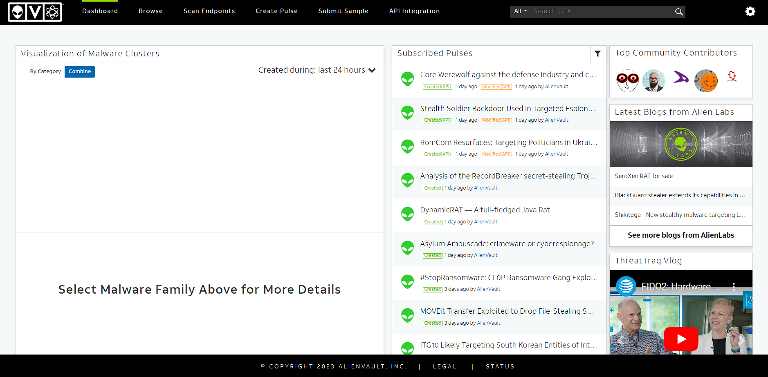Open the All search scope dropdown

coord(520,11)
